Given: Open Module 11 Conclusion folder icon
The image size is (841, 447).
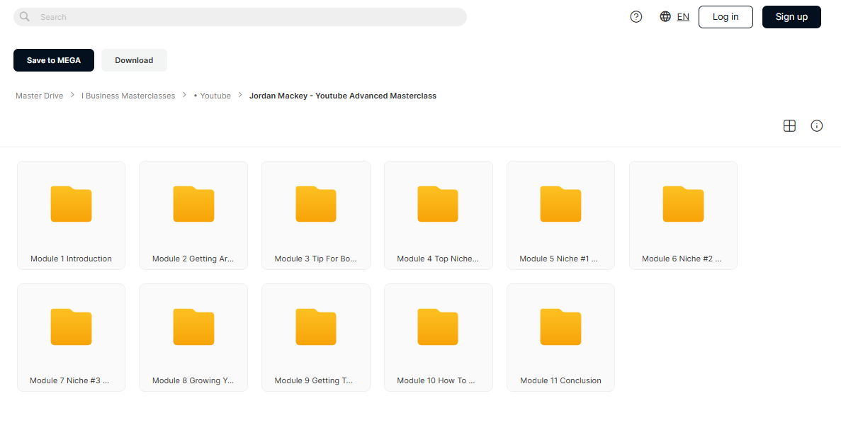Looking at the screenshot, I should click(x=560, y=327).
